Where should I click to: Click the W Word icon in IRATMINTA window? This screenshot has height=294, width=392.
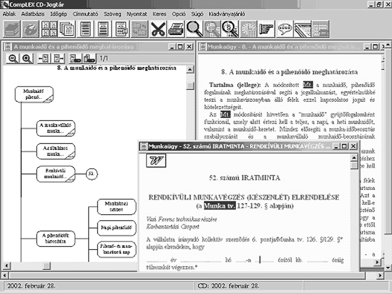coord(156,161)
